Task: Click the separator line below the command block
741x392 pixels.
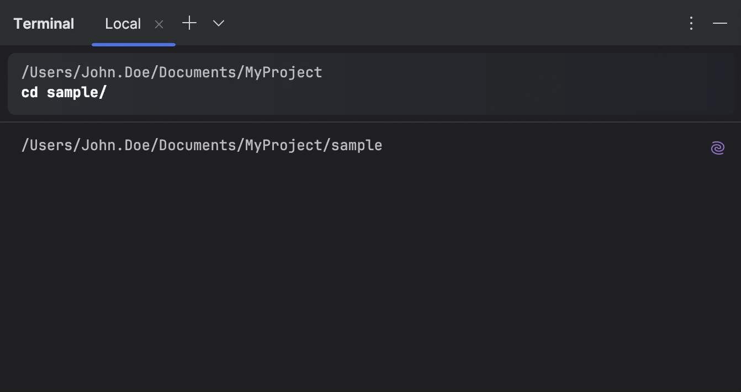Action: 370,121
